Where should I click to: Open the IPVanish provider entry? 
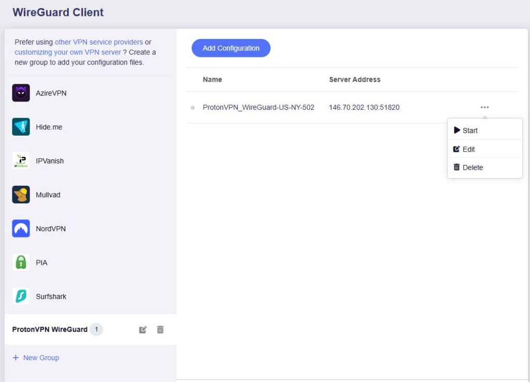[x=50, y=161]
